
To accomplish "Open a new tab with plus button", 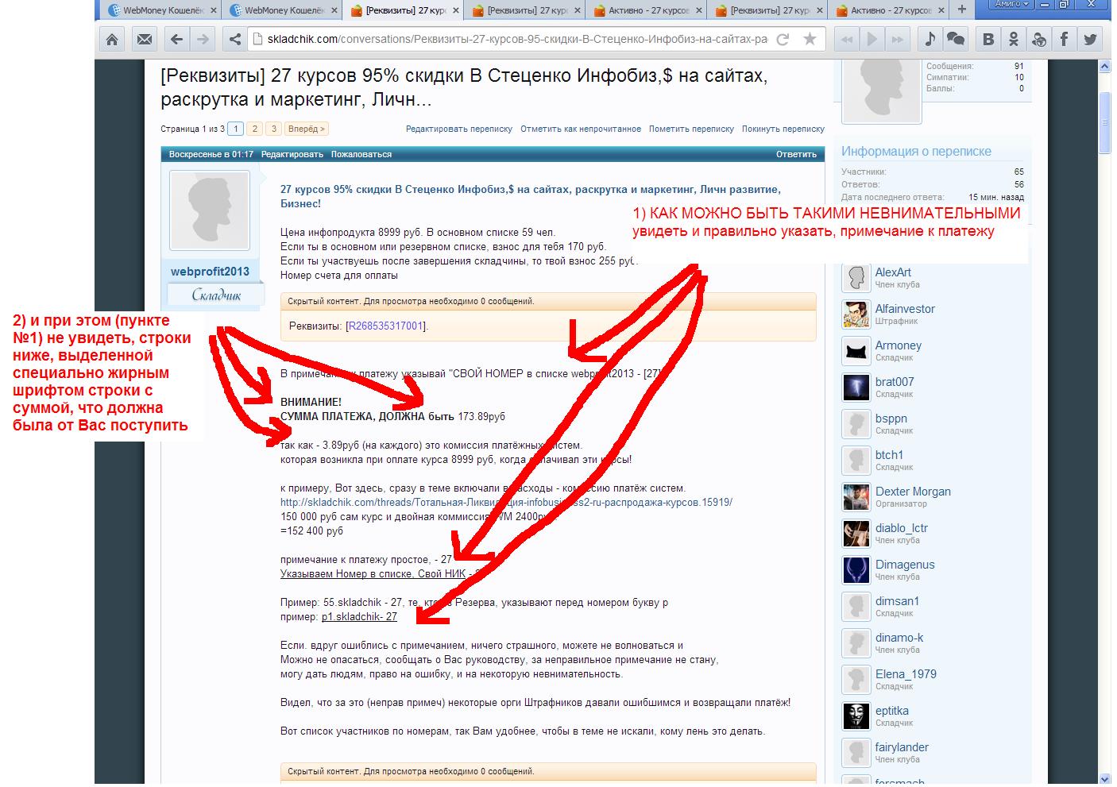I will tap(962, 10).
